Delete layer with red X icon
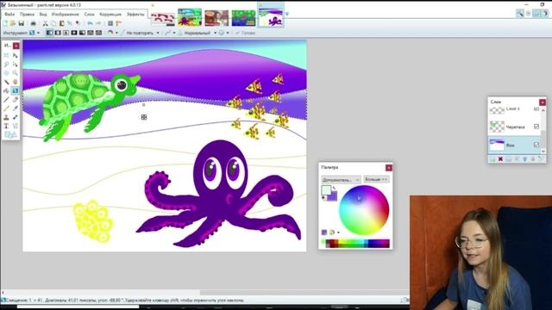 tap(500, 159)
